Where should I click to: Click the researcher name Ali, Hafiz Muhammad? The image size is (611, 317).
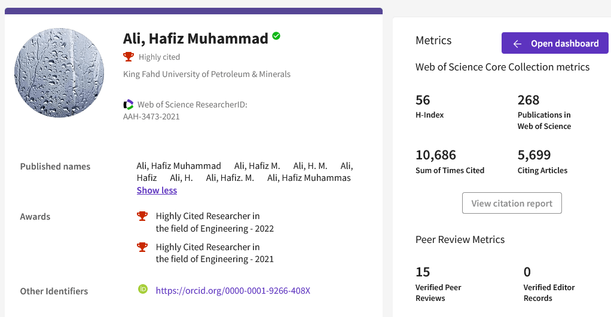pos(195,39)
